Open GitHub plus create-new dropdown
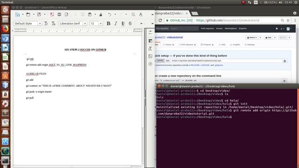The width and height of the screenshot is (299, 168). [282, 28]
